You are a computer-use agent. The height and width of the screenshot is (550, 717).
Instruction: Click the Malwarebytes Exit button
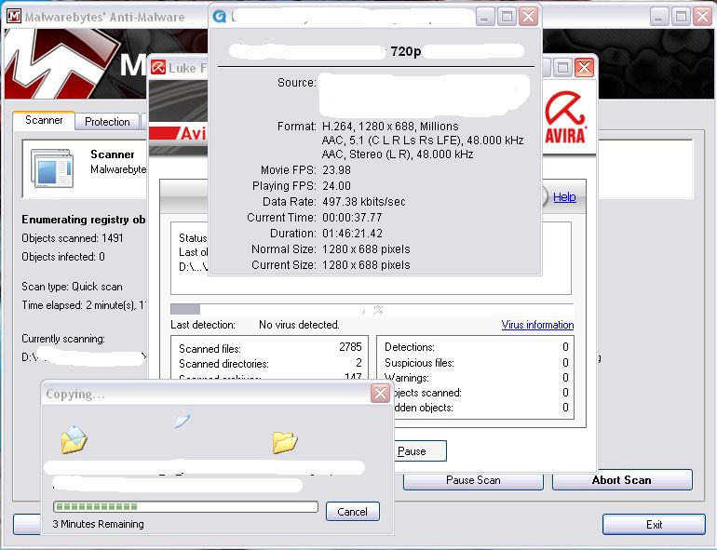click(x=654, y=524)
